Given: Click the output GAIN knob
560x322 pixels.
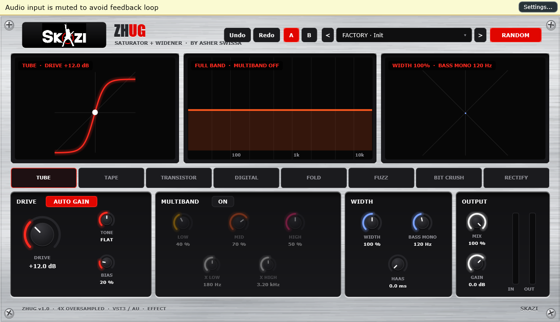Looking at the screenshot, I should pyautogui.click(x=477, y=263).
